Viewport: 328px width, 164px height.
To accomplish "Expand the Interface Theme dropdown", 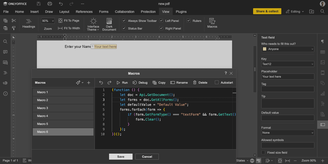I will pos(93,25).
